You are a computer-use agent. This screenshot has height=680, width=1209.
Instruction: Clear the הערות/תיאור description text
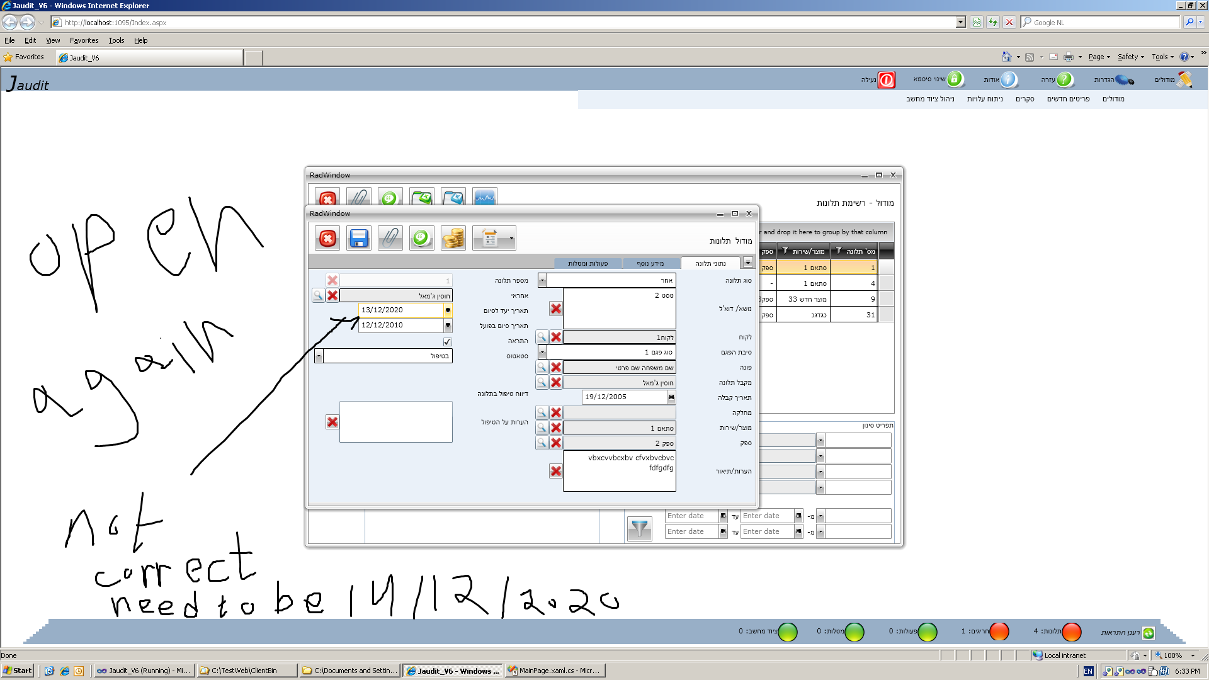[555, 471]
